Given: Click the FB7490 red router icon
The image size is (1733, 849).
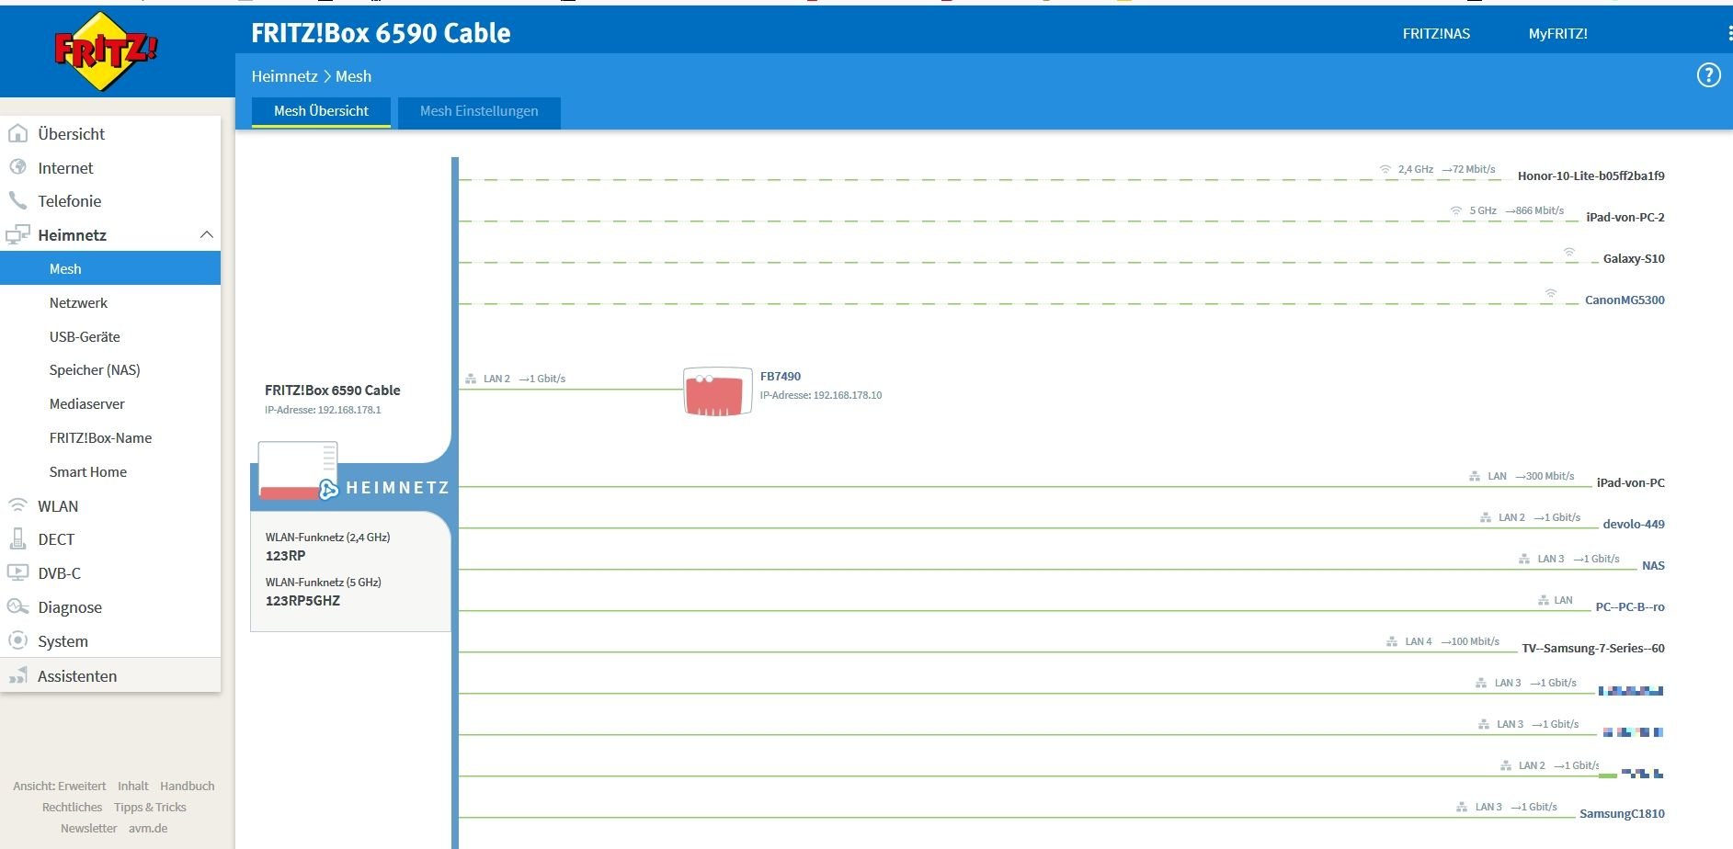Looking at the screenshot, I should click(717, 392).
